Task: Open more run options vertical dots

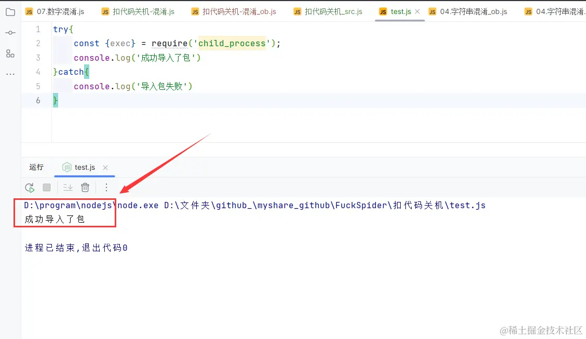Action: (106, 187)
